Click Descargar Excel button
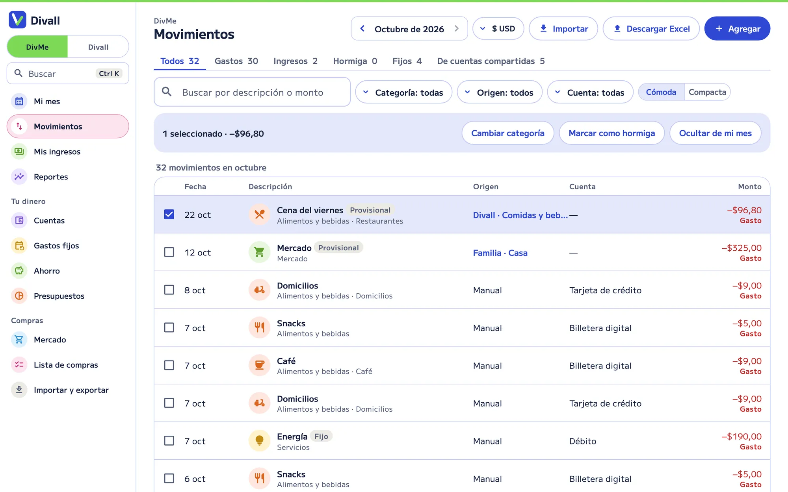Image resolution: width=788 pixels, height=492 pixels. coord(651,28)
